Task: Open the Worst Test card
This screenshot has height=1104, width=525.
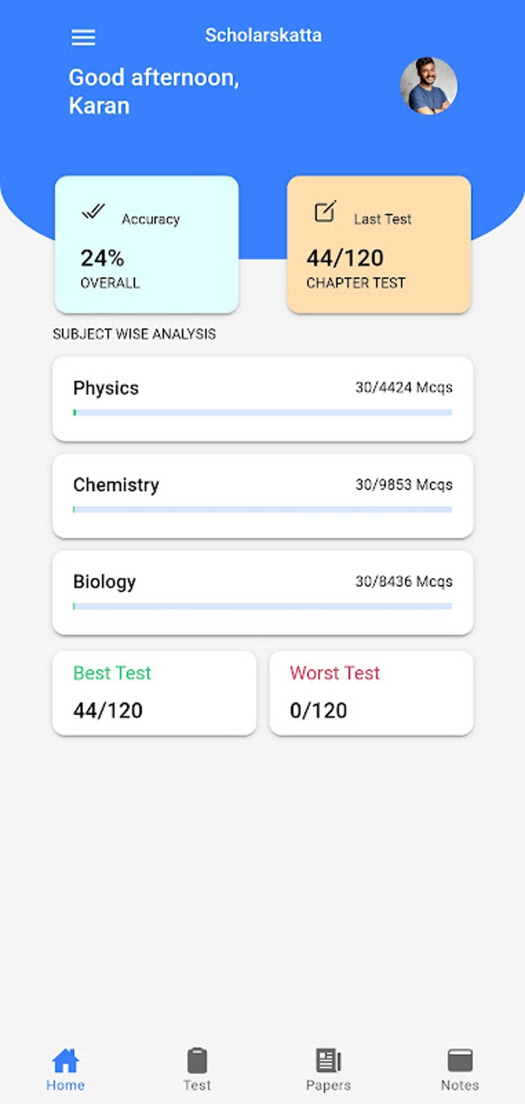Action: click(x=371, y=693)
